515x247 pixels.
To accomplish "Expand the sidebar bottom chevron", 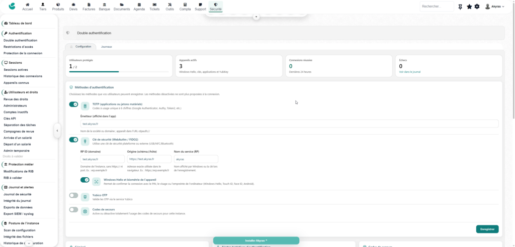I will pos(29,243).
